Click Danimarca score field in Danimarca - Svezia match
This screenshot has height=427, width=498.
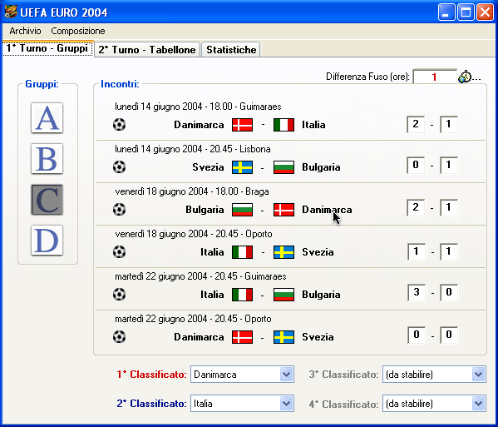[417, 335]
